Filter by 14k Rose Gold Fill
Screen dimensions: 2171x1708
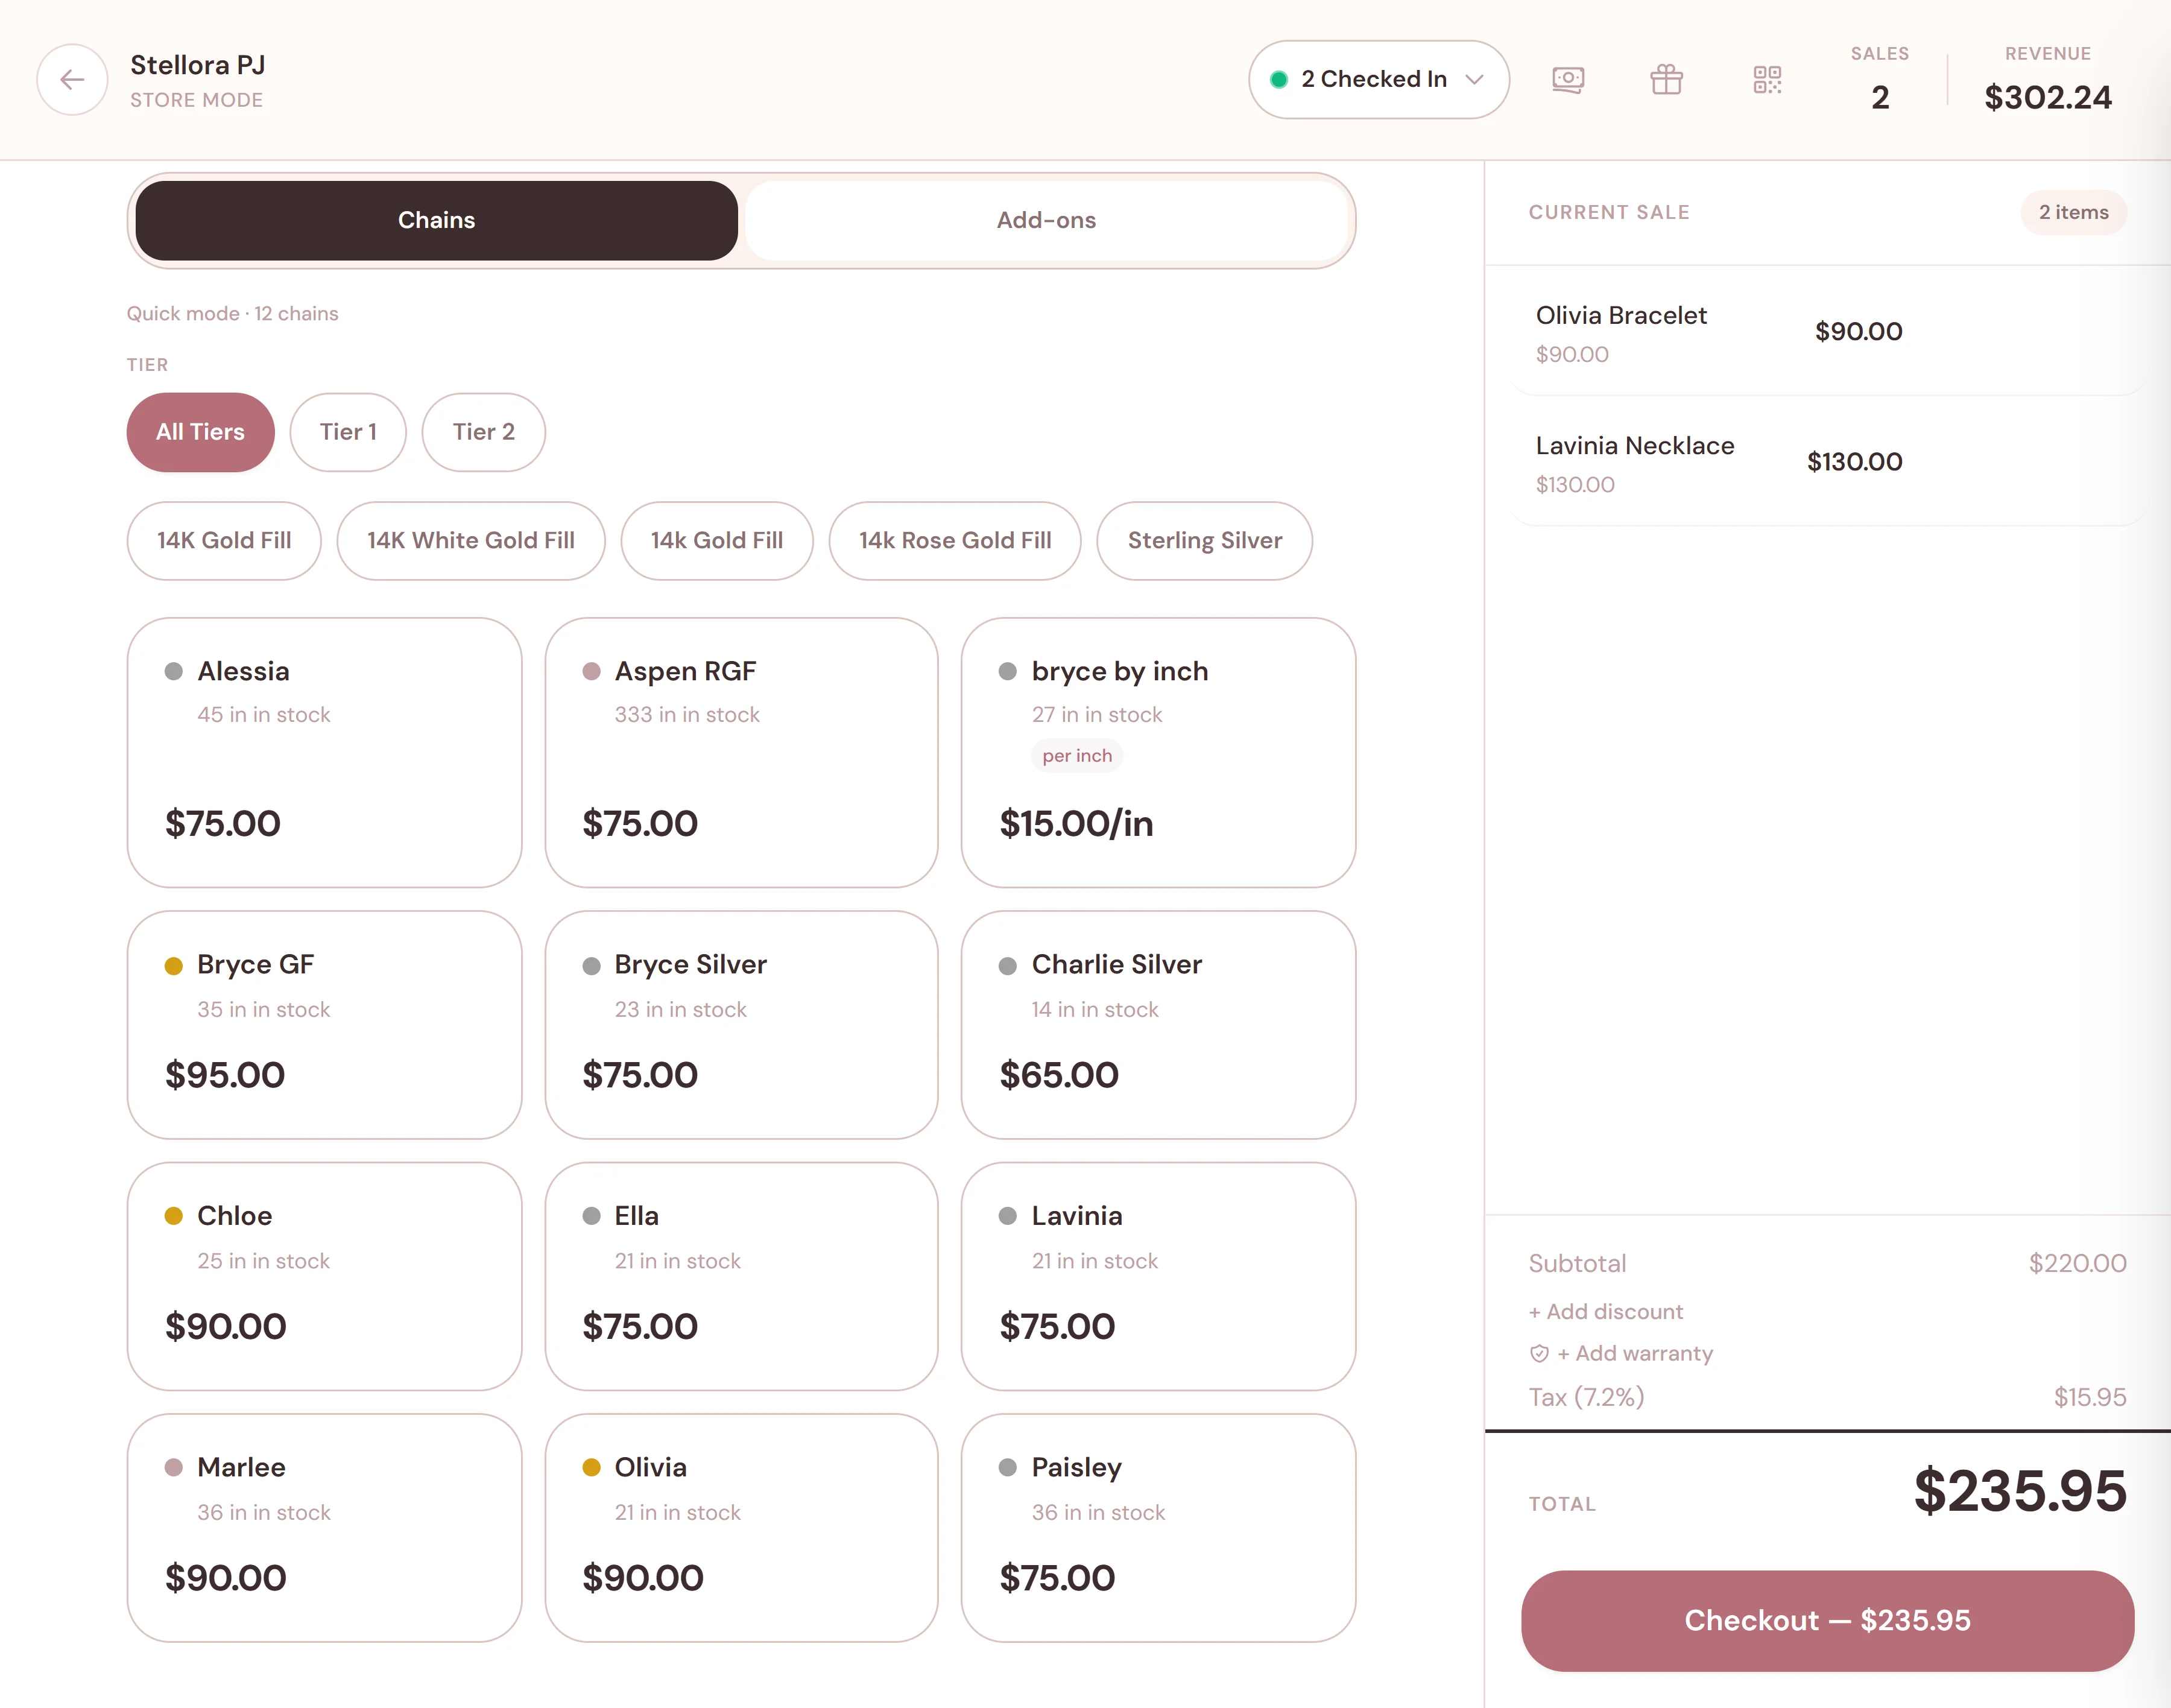[954, 541]
